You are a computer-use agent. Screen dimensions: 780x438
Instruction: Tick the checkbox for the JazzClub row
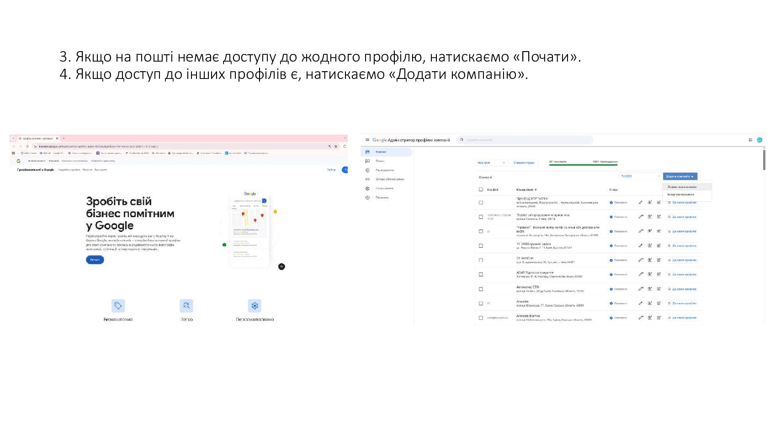click(481, 260)
